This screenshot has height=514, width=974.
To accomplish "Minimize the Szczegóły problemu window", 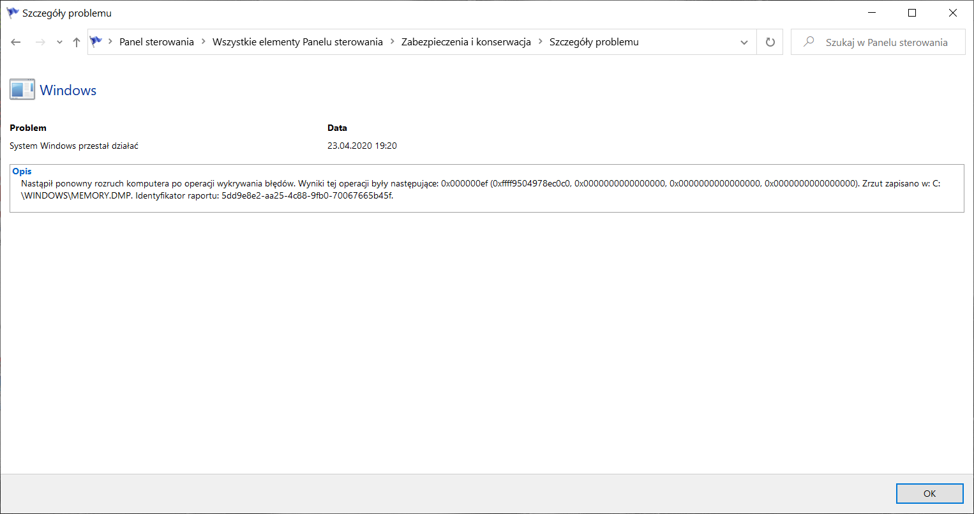I will coord(872,13).
